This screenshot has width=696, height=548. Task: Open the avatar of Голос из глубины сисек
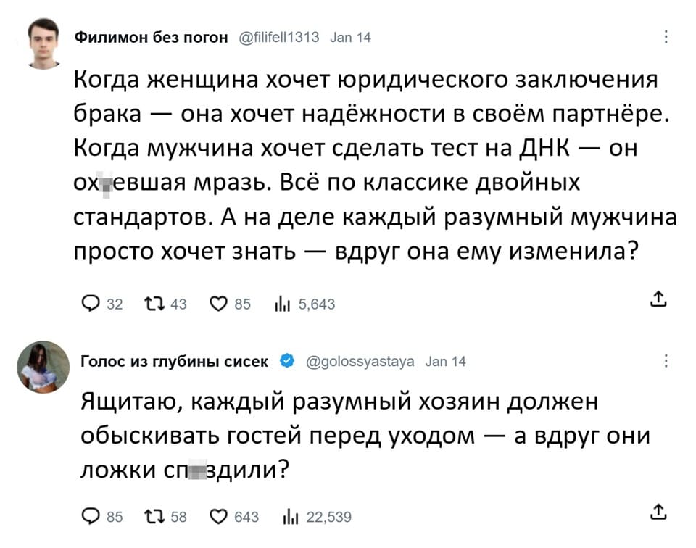pyautogui.click(x=43, y=367)
